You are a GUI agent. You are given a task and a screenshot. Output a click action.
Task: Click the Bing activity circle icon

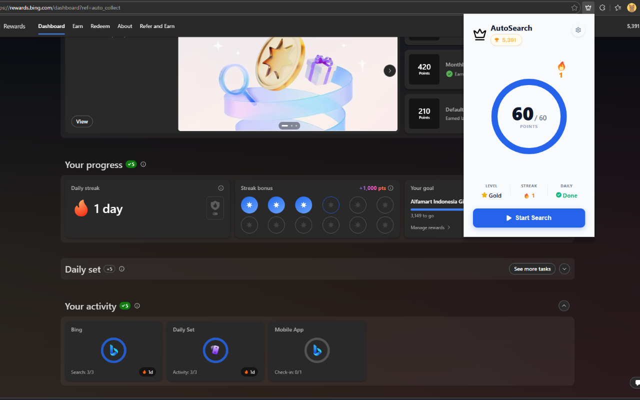point(113,350)
